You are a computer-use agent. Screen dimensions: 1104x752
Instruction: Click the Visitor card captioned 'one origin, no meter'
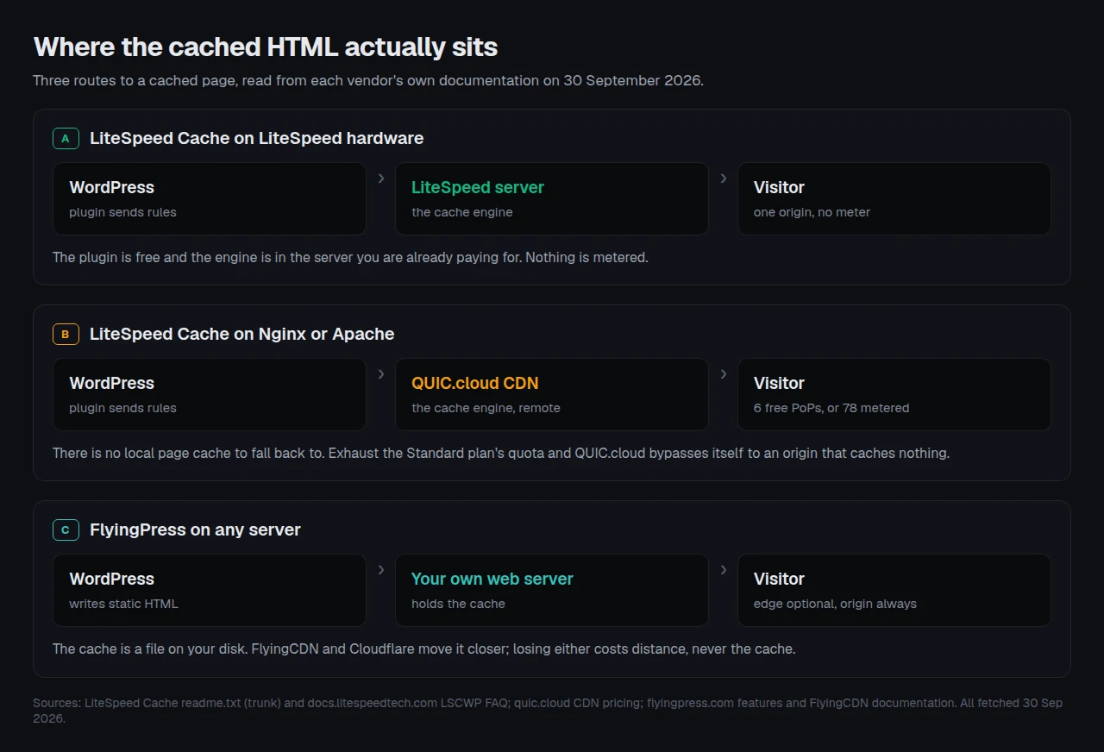[x=894, y=199]
